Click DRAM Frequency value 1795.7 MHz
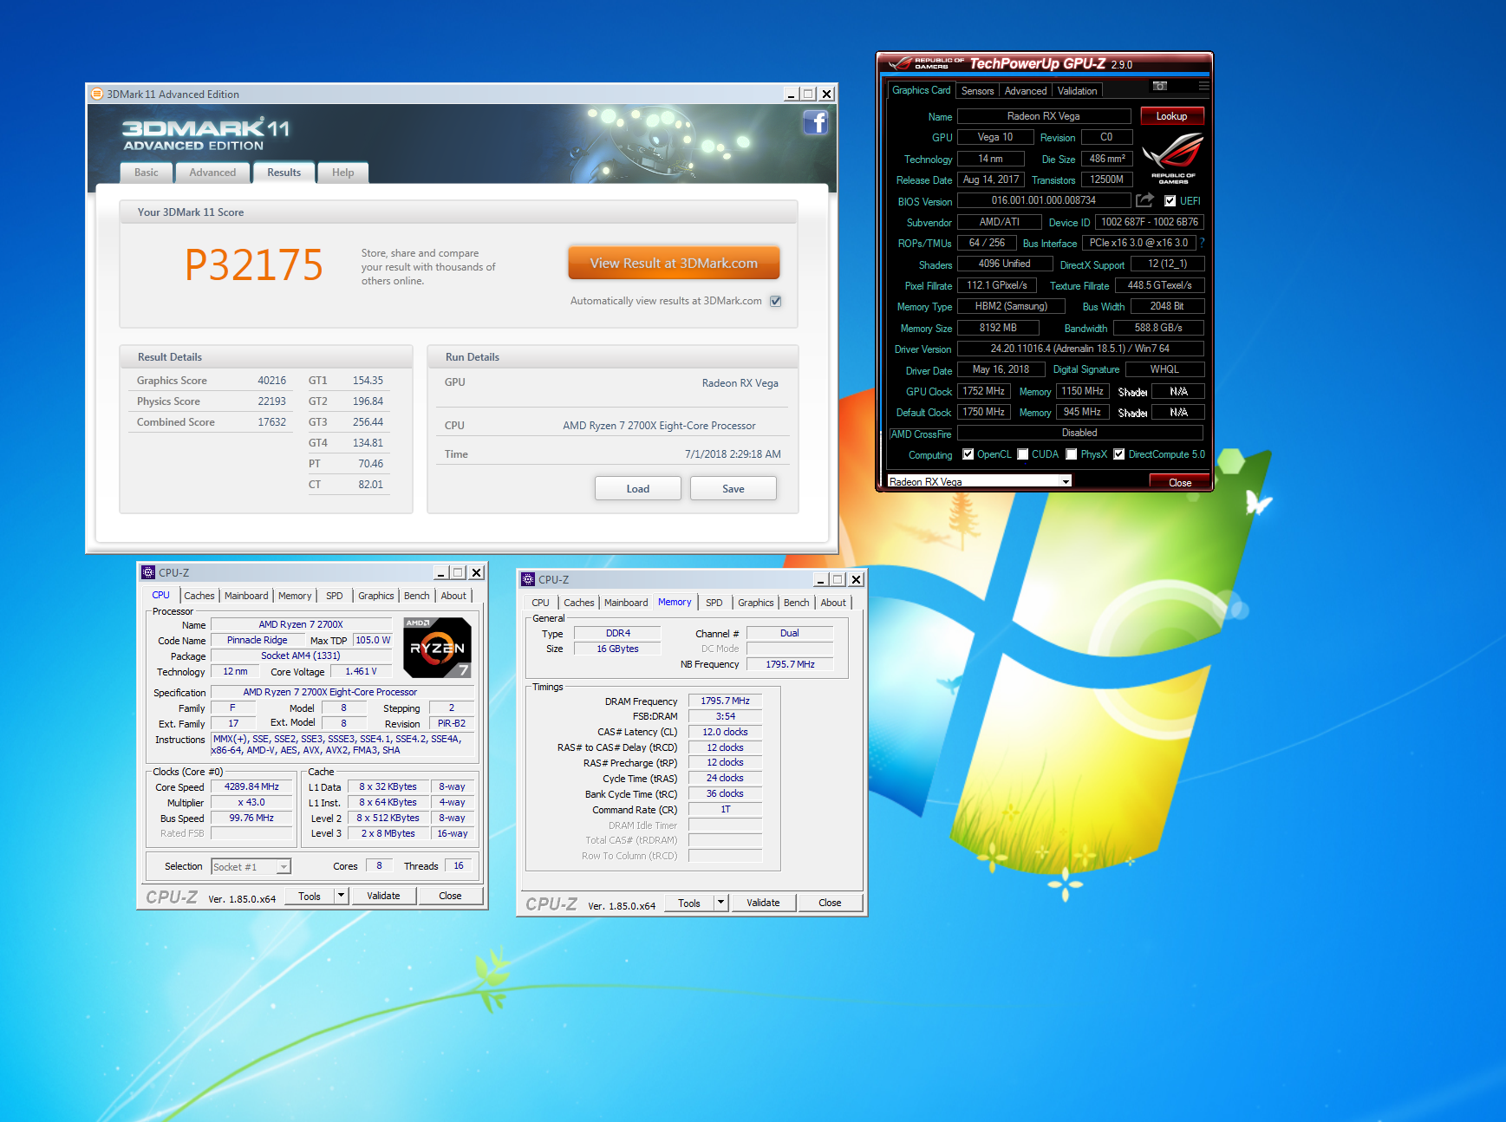1506x1122 pixels. [725, 701]
